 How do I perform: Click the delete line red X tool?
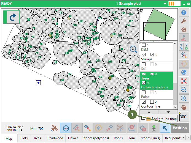[132, 128]
